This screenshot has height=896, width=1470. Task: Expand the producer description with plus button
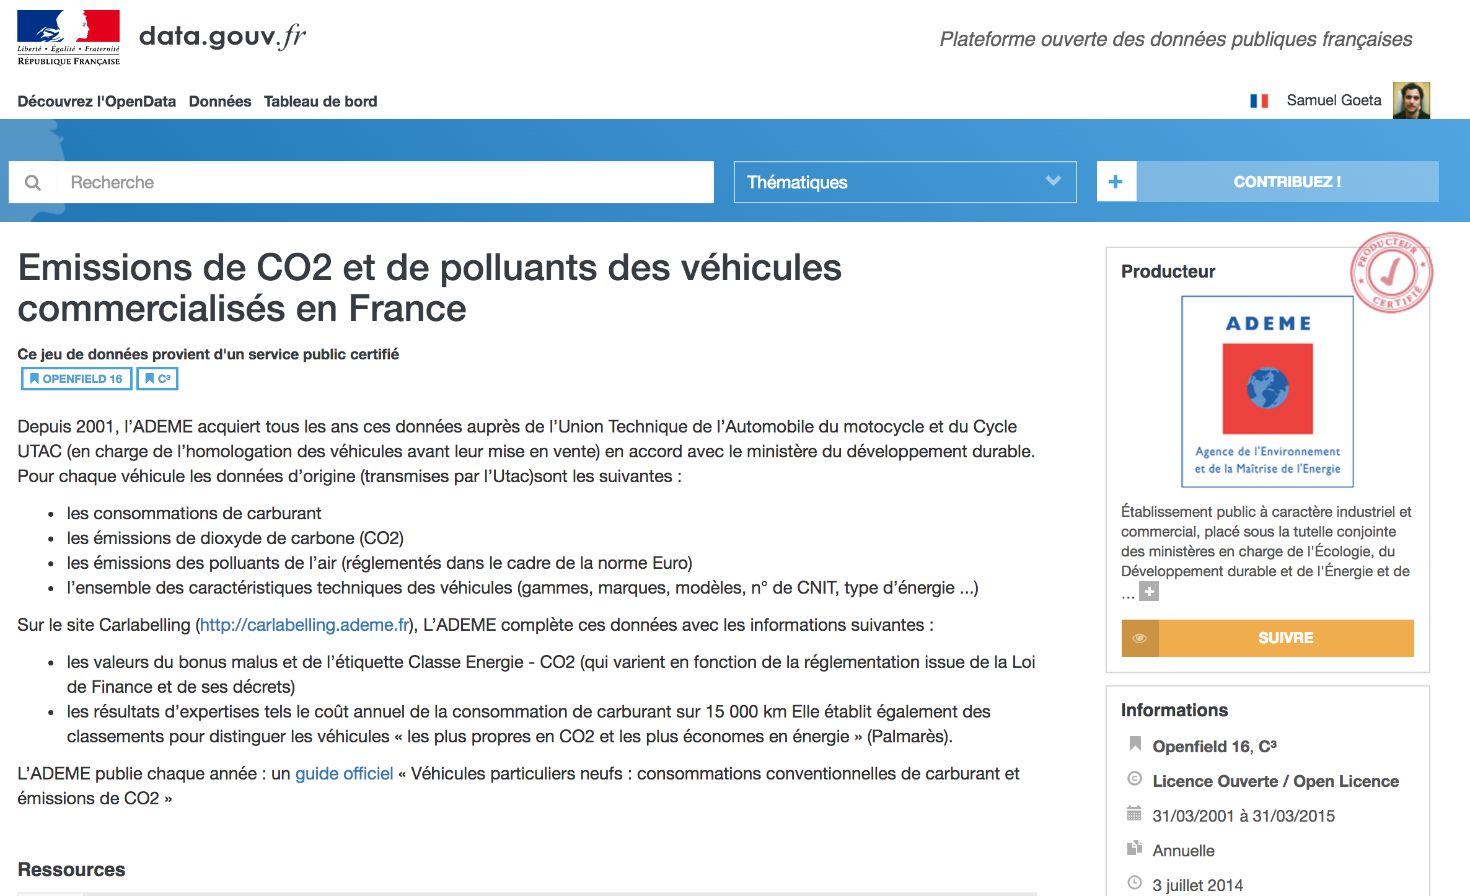click(1149, 592)
